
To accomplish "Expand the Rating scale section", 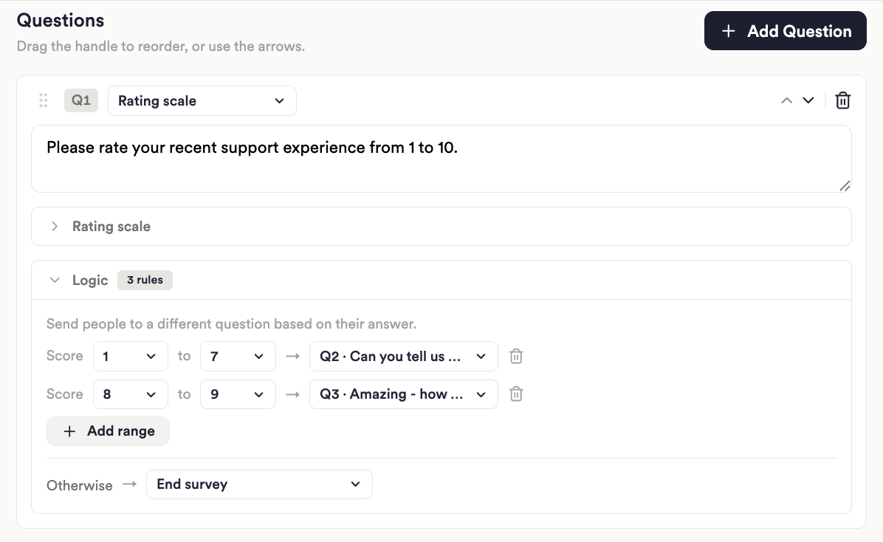I will coord(441,227).
